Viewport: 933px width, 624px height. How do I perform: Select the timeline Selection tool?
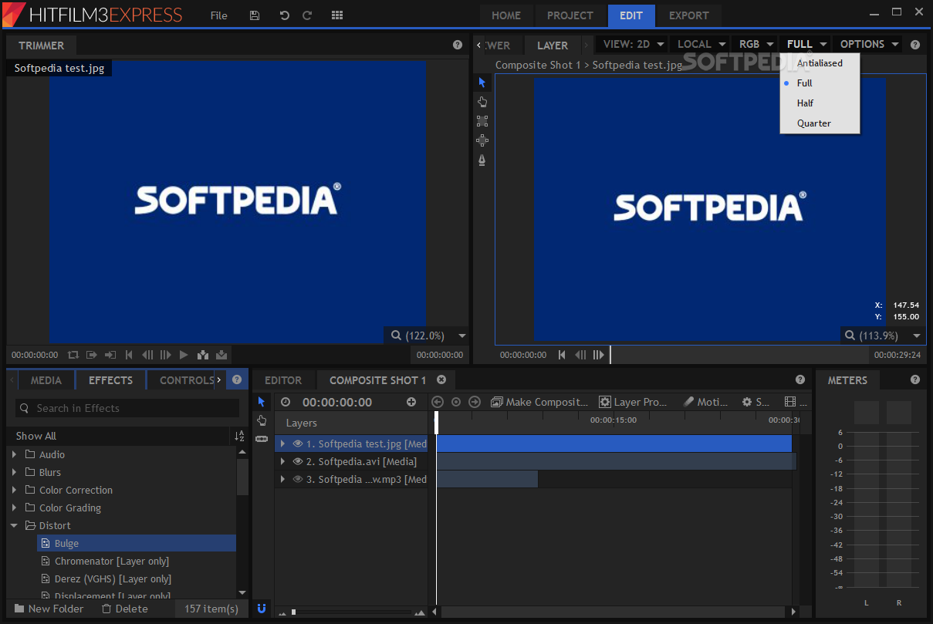(x=262, y=402)
